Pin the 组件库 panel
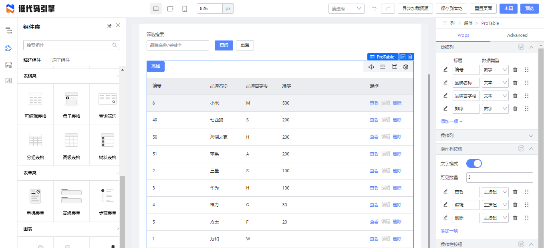The image size is (544, 248). [x=109, y=26]
